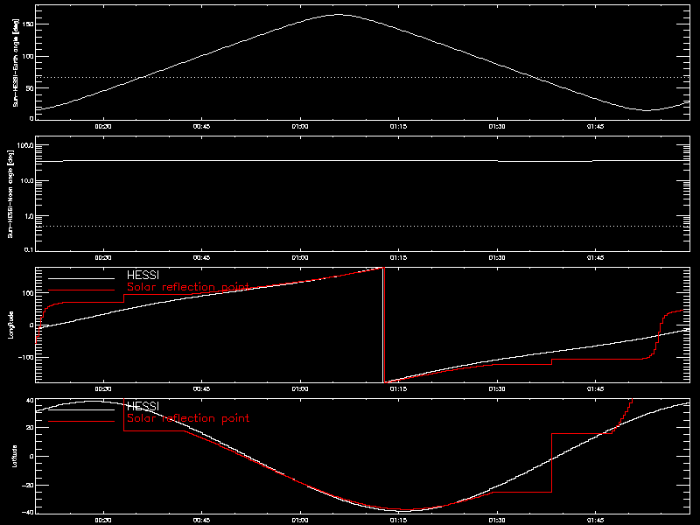Pick the 00:45 label under the Noon angle plot
700x525 pixels.
point(201,258)
